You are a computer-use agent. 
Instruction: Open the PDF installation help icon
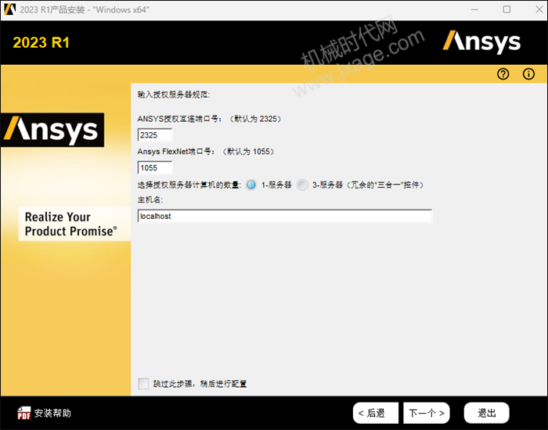pyautogui.click(x=23, y=414)
